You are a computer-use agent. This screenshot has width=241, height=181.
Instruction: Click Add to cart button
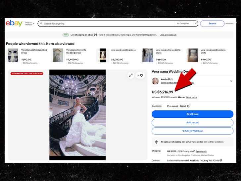(192, 123)
